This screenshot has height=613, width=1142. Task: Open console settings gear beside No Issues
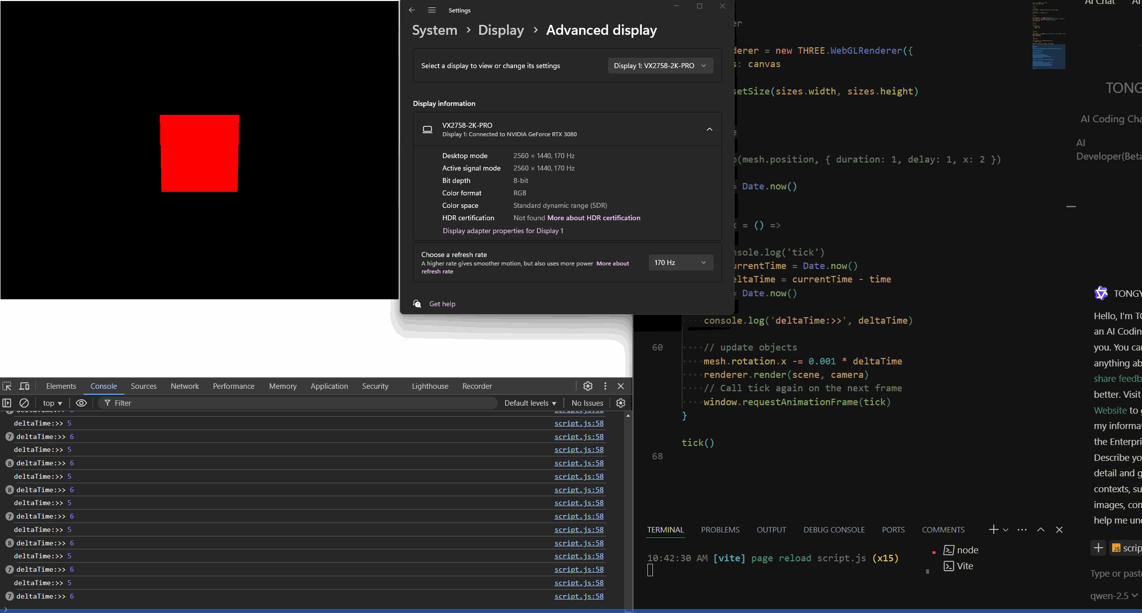pyautogui.click(x=621, y=403)
